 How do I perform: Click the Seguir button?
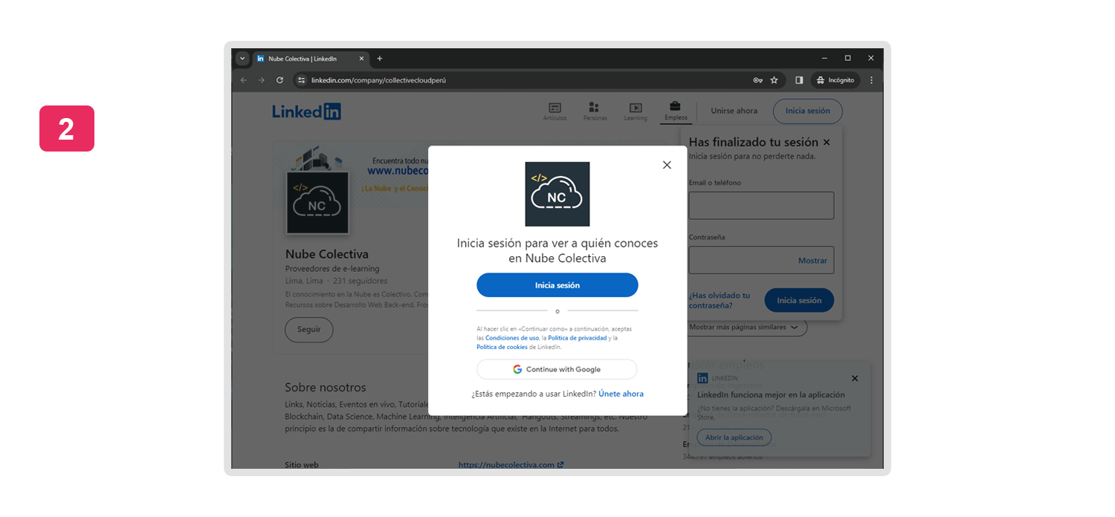(x=309, y=330)
